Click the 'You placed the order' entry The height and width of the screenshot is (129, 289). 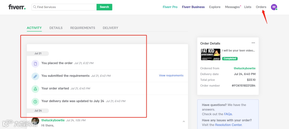coord(57,63)
